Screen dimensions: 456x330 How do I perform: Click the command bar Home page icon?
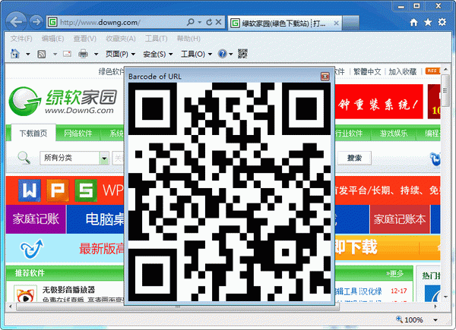point(15,54)
